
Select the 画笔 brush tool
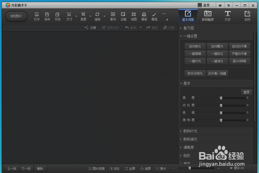[x=154, y=16]
